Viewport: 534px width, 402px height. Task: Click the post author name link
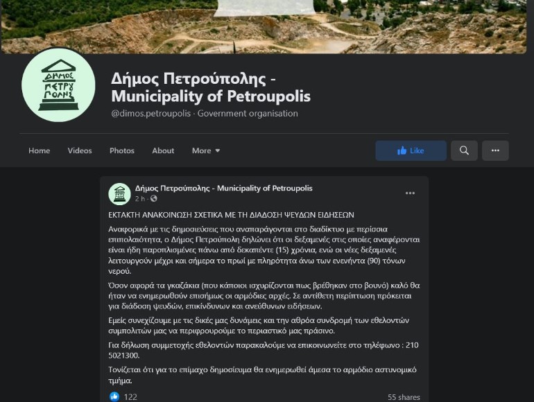coord(224,188)
